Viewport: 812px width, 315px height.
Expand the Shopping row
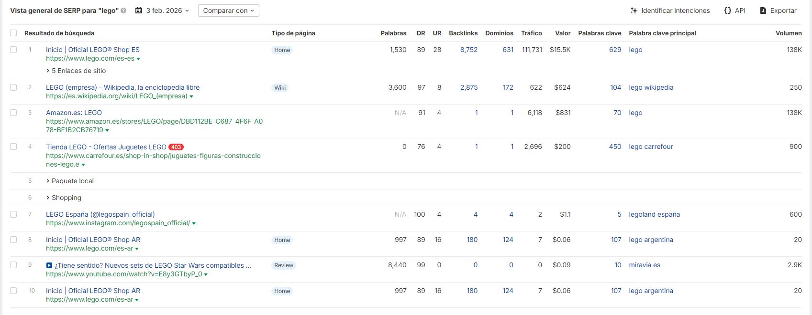[x=64, y=198]
